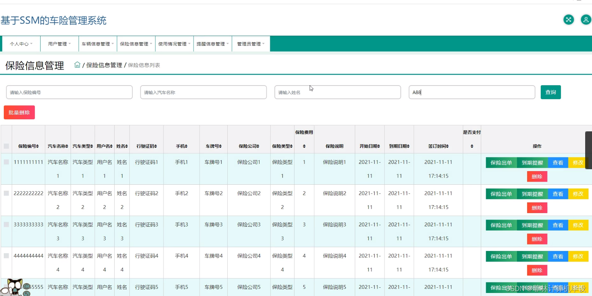Check the select-all checkbox in table header
Image resolution: width=592 pixels, height=296 pixels.
pyautogui.click(x=6, y=146)
